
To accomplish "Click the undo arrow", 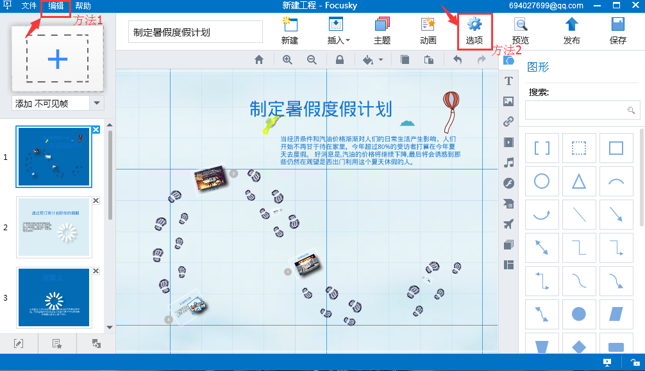I will pyautogui.click(x=457, y=60).
